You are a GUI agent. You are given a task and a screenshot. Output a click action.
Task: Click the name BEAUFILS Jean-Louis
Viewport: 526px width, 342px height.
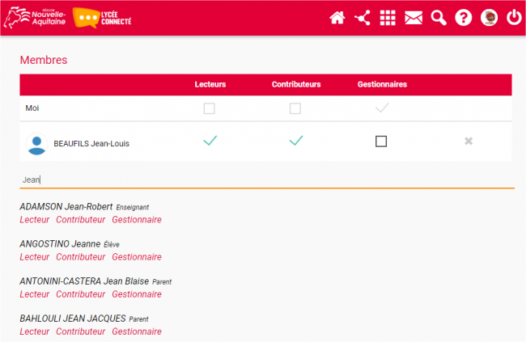[91, 143]
